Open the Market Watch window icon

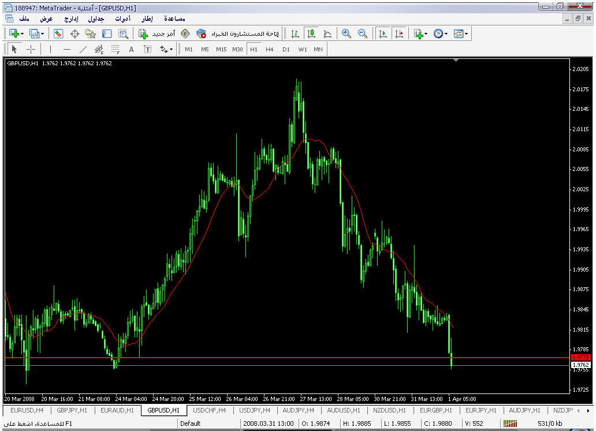click(58, 34)
